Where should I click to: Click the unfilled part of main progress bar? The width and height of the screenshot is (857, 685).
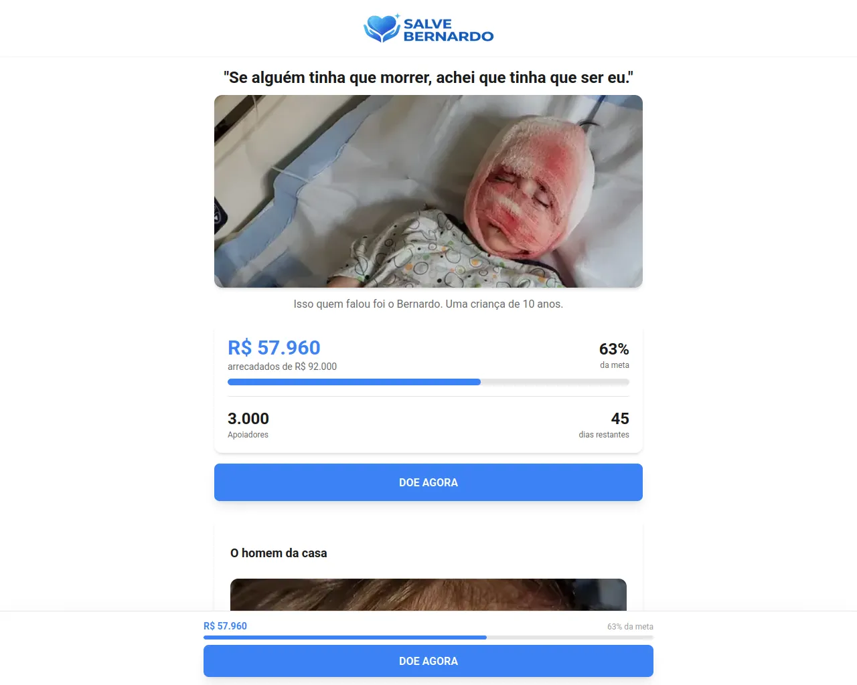(555, 382)
